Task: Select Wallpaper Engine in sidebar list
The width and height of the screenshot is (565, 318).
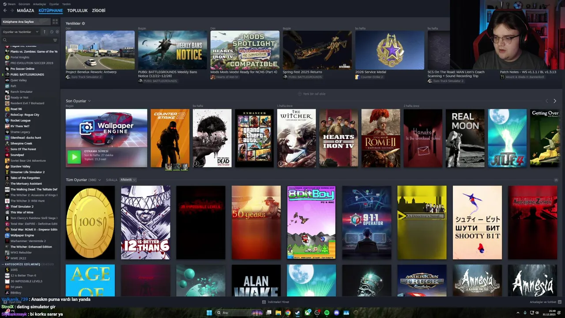Action: point(22,235)
